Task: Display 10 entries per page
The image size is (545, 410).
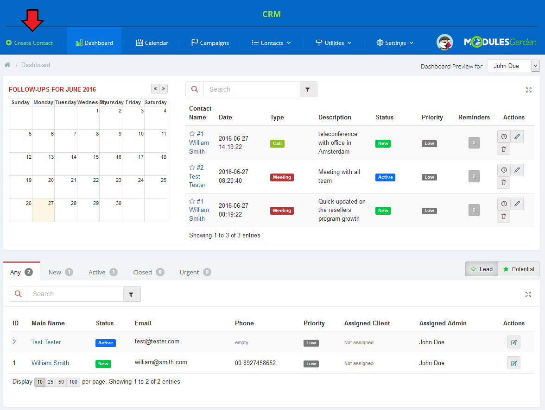Action: click(40, 382)
